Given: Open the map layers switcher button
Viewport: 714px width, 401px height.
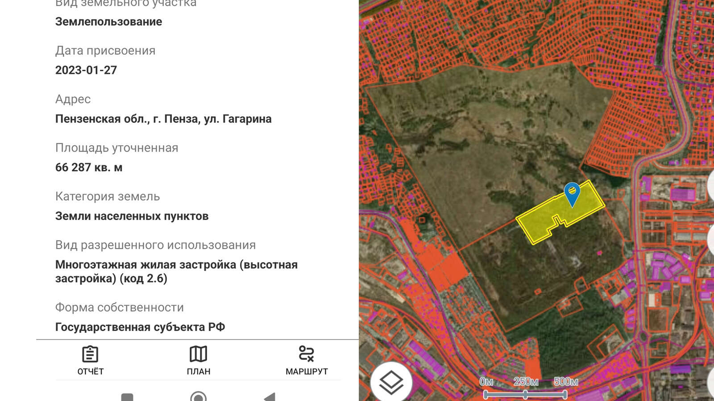Looking at the screenshot, I should (391, 382).
